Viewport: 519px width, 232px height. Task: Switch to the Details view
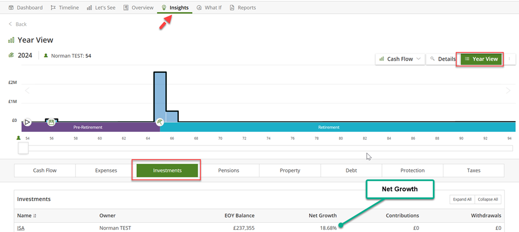(442, 59)
